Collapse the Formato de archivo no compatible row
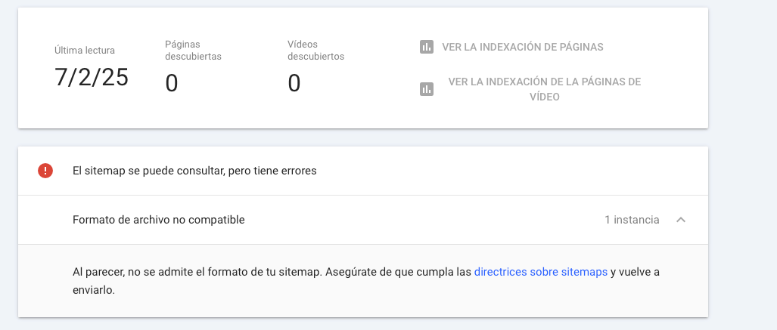Image resolution: width=777 pixels, height=330 pixels. click(x=681, y=220)
